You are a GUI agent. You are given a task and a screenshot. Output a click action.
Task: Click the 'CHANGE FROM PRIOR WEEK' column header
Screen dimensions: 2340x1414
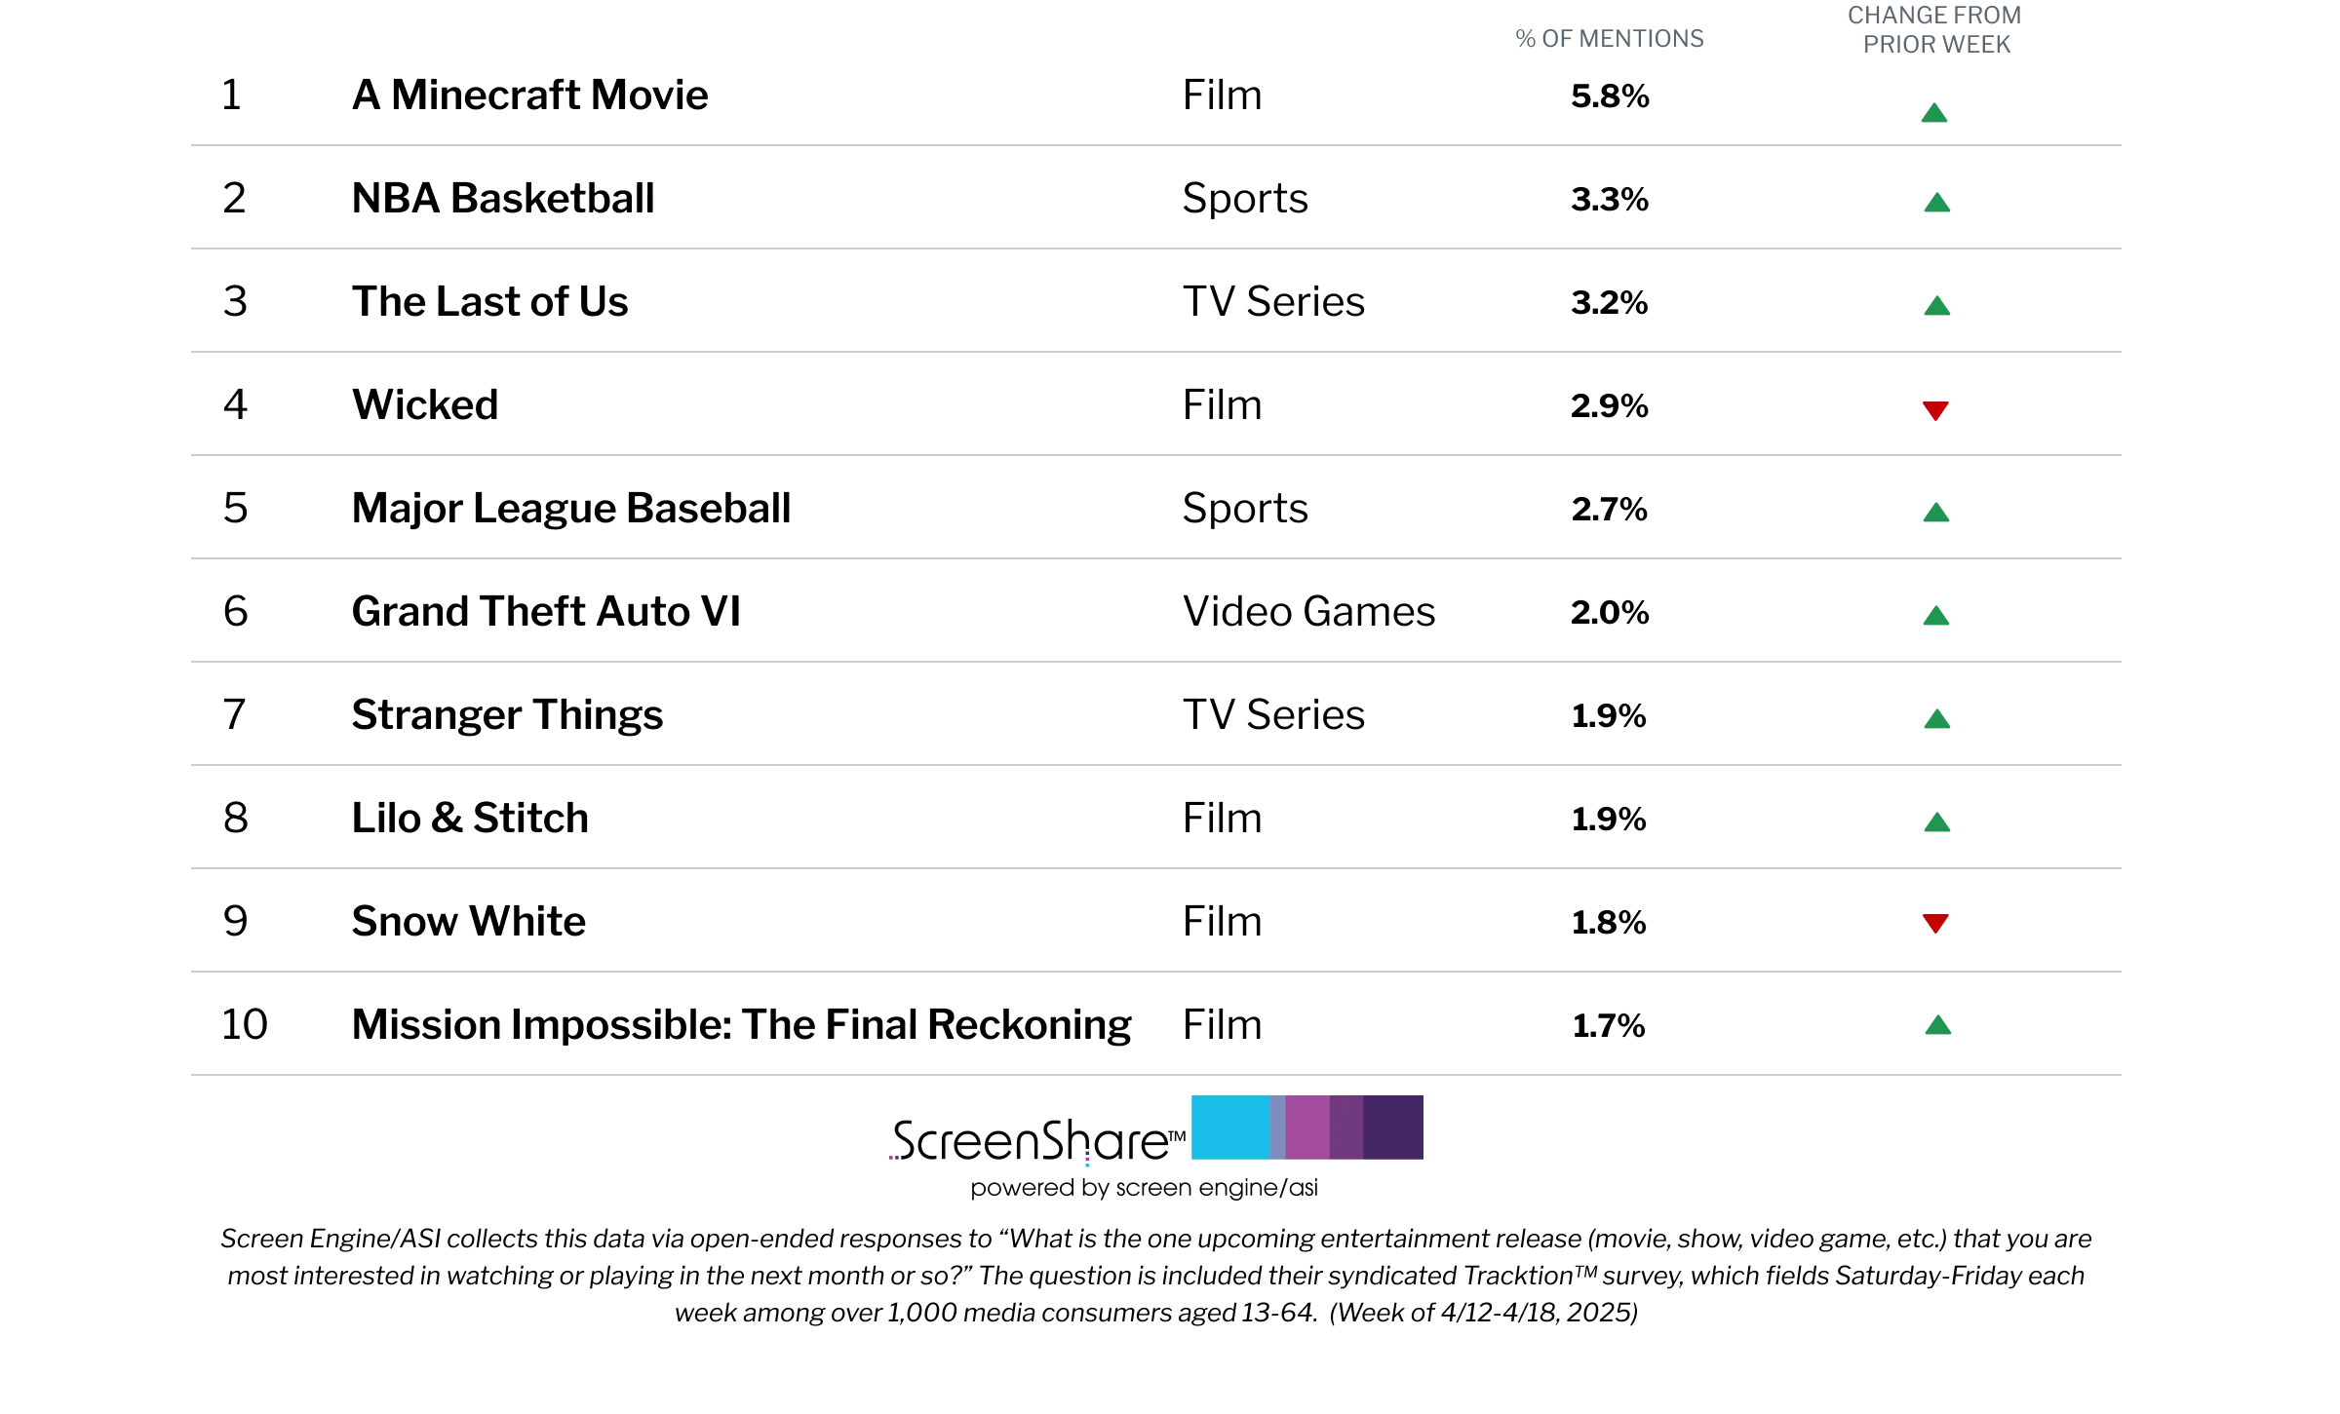(x=1935, y=29)
